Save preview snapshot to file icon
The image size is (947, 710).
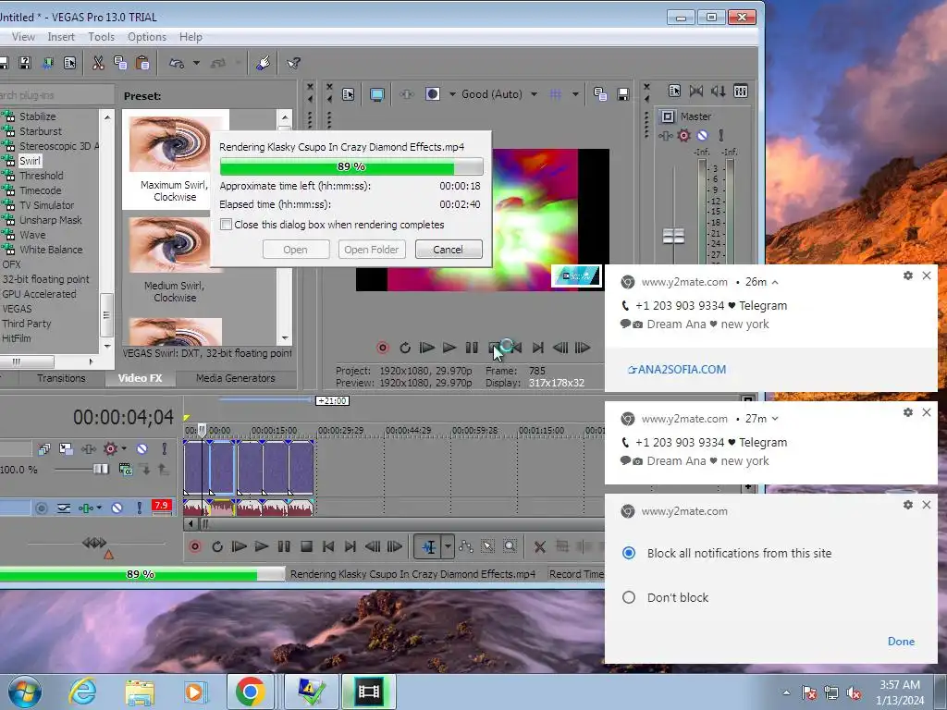point(622,94)
